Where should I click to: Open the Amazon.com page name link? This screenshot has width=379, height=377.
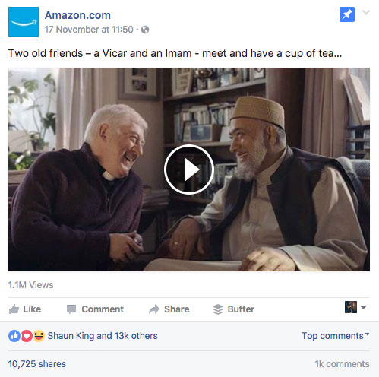77,15
